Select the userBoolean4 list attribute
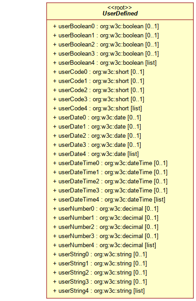Viewport: 196px width, 301px height. point(105,63)
